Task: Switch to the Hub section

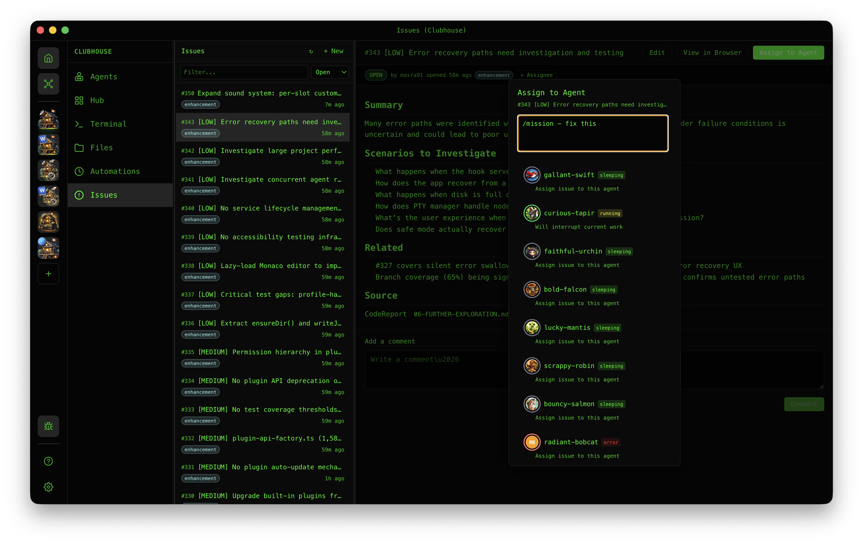Action: pos(97,100)
